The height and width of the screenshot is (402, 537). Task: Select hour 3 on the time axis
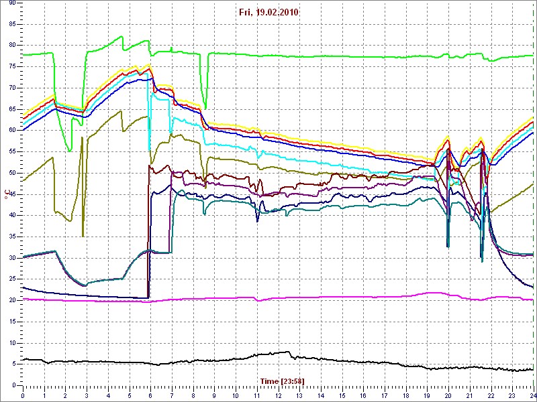87,395
